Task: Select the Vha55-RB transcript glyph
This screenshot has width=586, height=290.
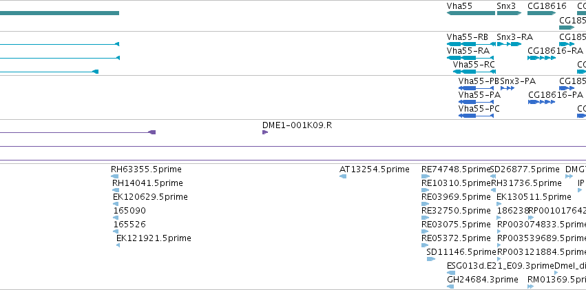Action: tap(471, 44)
